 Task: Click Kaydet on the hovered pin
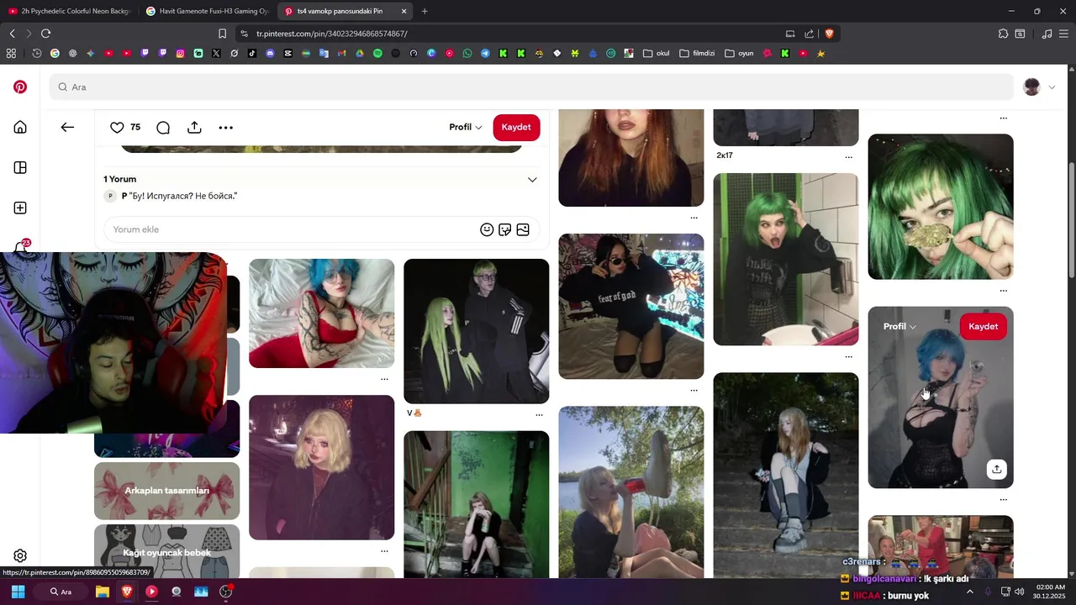983,326
